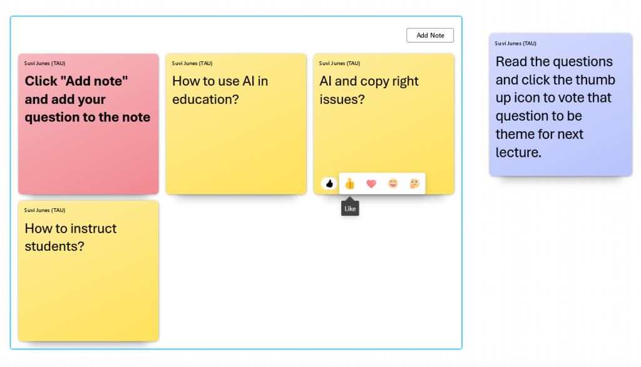Screen dimensions: 641x367
Task: Click the author name on the pink note
Action: pyautogui.click(x=44, y=63)
